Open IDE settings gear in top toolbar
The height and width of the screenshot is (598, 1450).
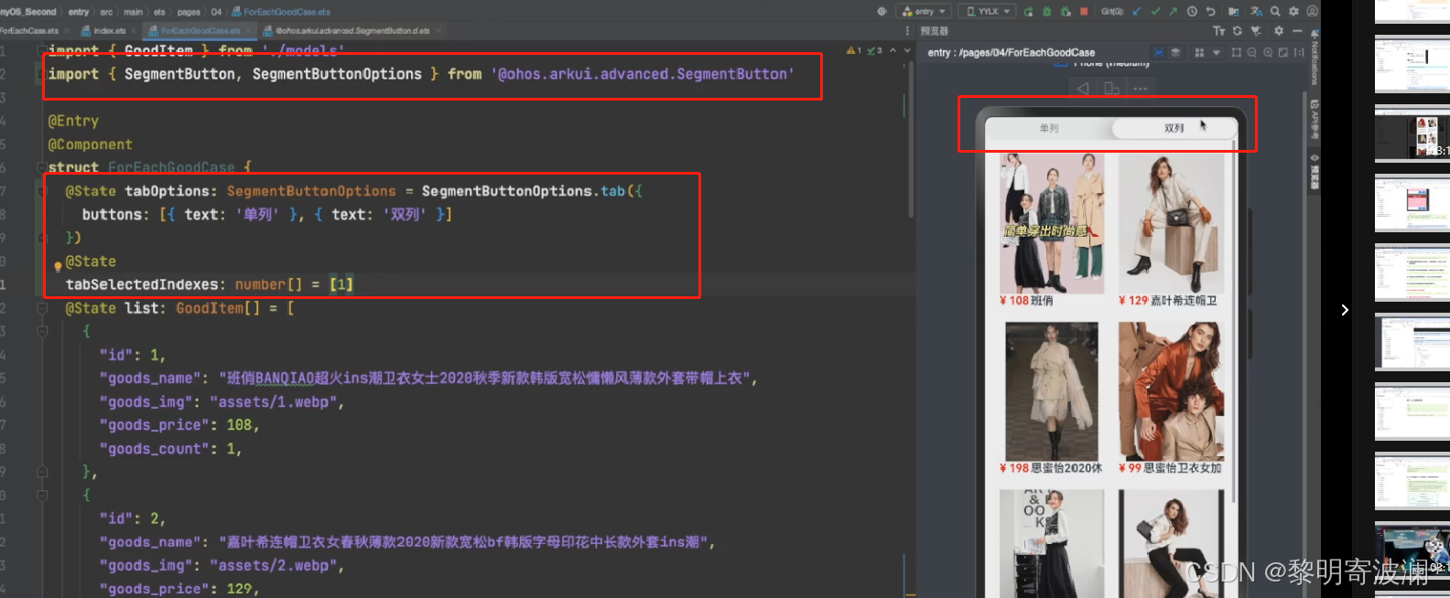[x=1293, y=12]
